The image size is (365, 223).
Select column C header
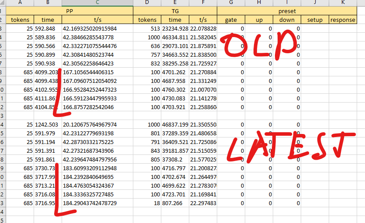click(97, 3)
